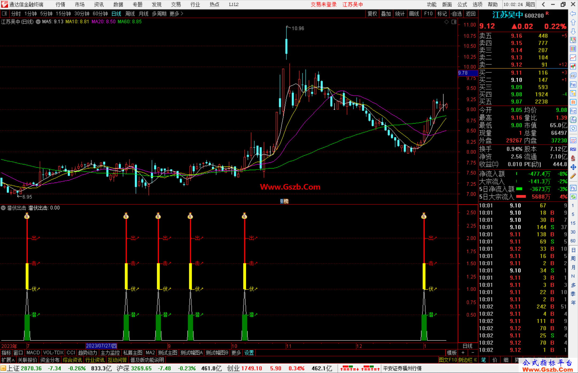Image resolution: width=578 pixels, height=373 pixels.
Task: Click the 上证 index in status bar
Action: (13, 368)
